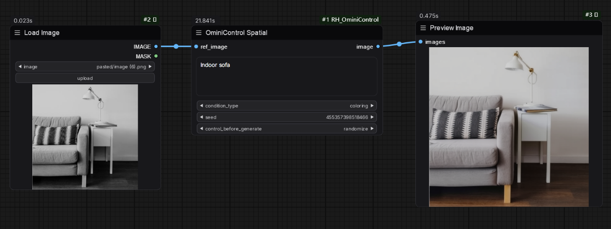The height and width of the screenshot is (229, 611).
Task: Select the link midpoint between Load Image and ref_image
Action: (176, 47)
